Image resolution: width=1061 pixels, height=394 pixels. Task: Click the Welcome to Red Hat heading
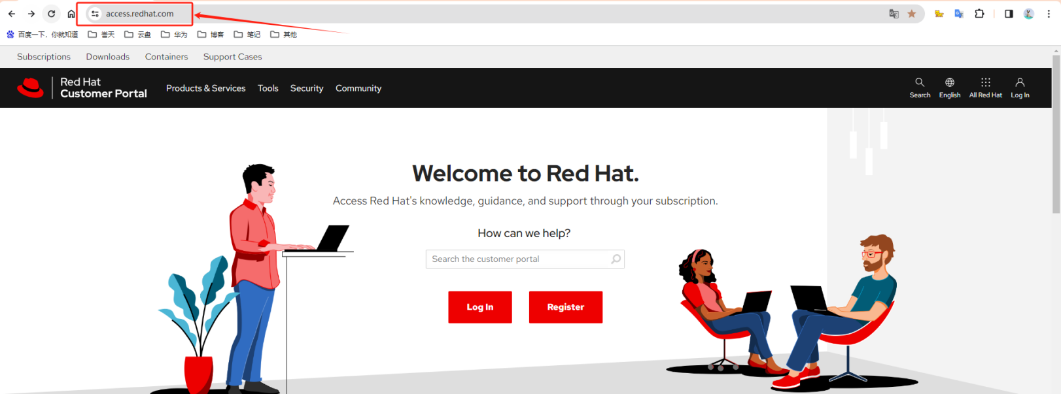(525, 174)
